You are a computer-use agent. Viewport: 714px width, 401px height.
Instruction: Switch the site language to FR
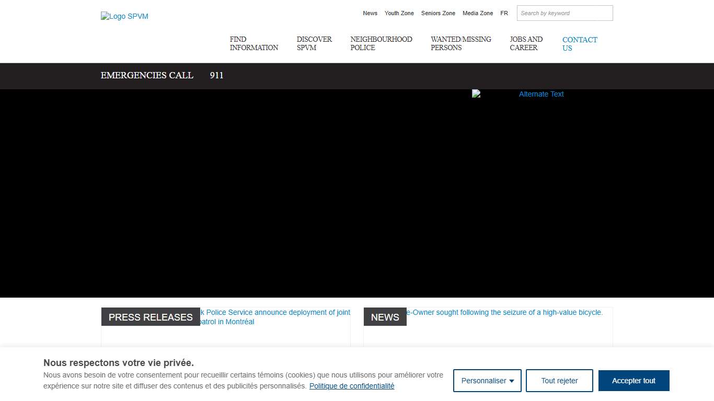pos(504,13)
